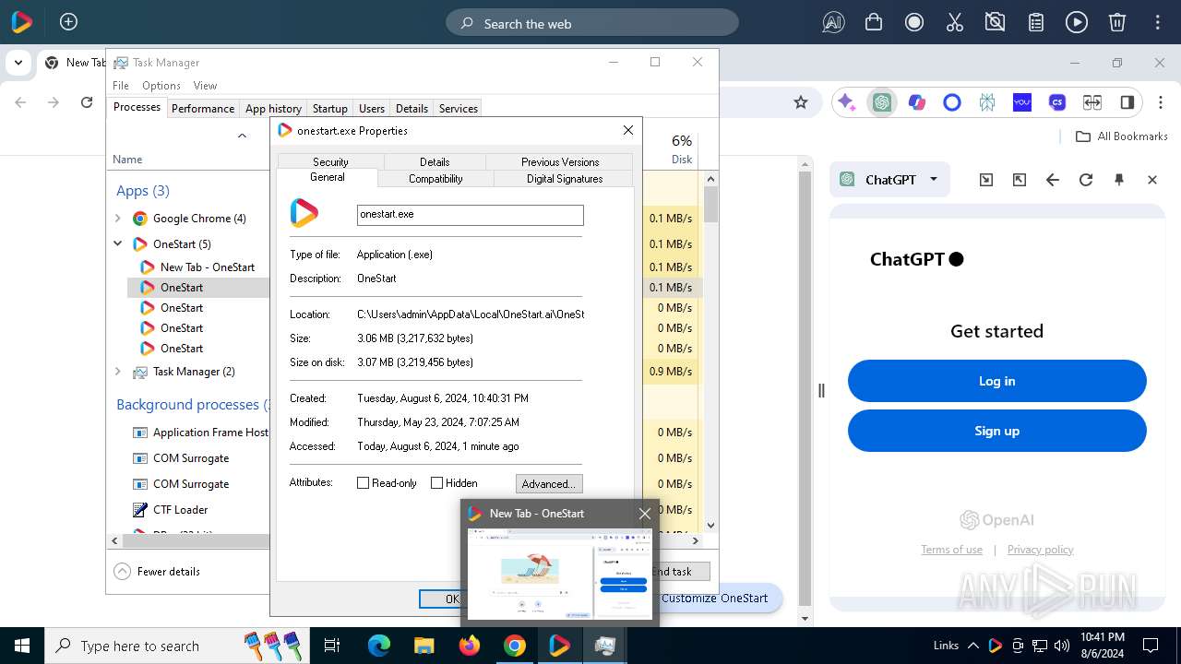Screen dimensions: 1181x664
Task: Reload the browser page
Action: pos(87,102)
